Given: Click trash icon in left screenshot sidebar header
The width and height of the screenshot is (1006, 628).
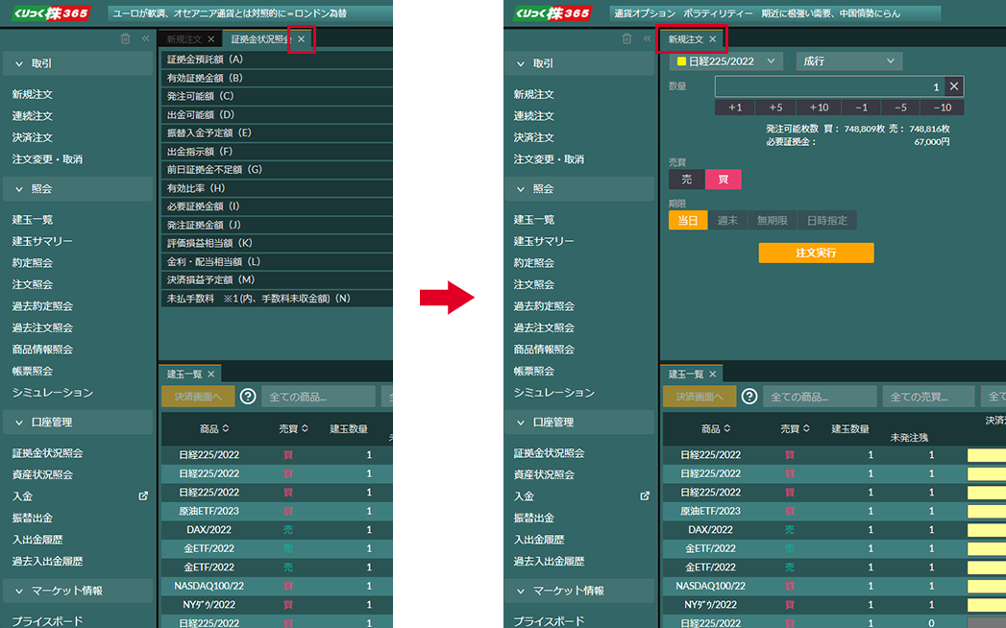Looking at the screenshot, I should point(125,39).
